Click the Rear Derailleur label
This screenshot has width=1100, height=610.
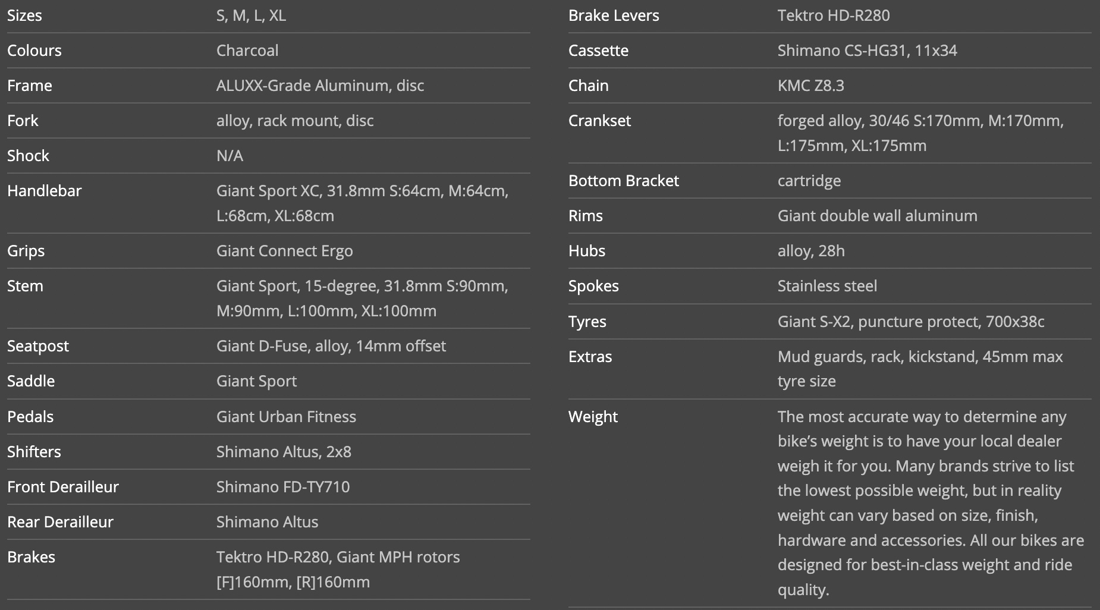tap(60, 522)
